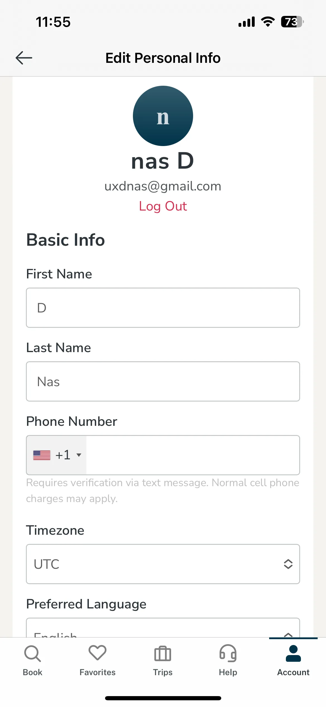This screenshot has height=707, width=326.
Task: Open the Trips suitcase icon
Action: pos(163,654)
